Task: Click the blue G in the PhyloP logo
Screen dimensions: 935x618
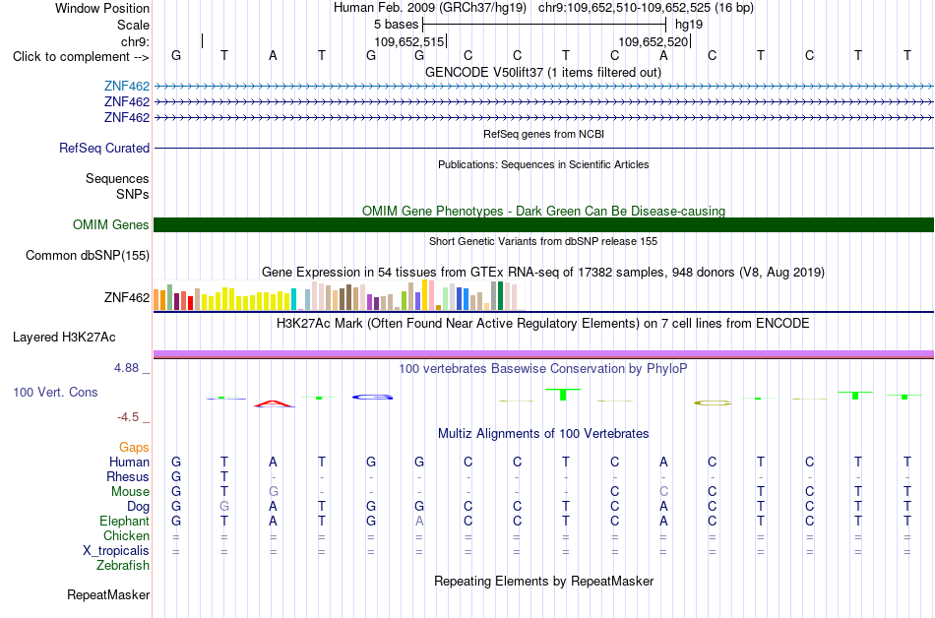Action: pos(372,397)
